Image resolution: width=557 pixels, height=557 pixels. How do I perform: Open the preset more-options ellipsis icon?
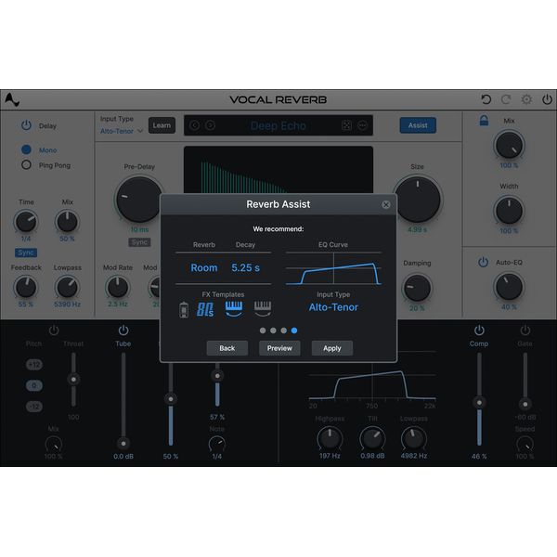(x=362, y=125)
